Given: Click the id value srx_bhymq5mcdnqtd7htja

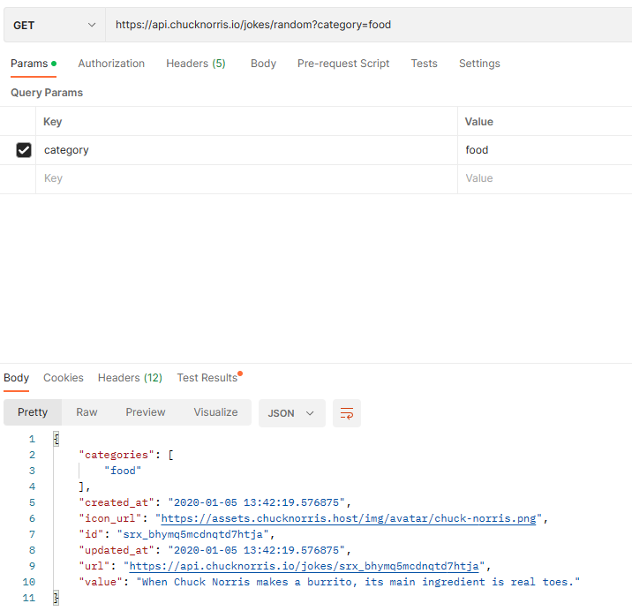Looking at the screenshot, I should [x=192, y=534].
